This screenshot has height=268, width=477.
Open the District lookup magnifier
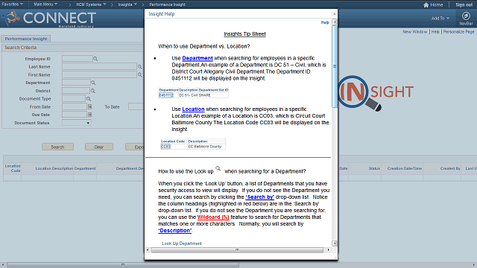point(92,91)
